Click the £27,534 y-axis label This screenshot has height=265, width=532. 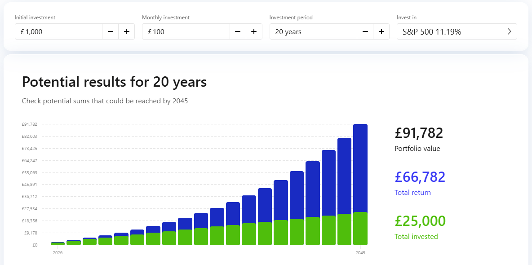click(x=30, y=209)
